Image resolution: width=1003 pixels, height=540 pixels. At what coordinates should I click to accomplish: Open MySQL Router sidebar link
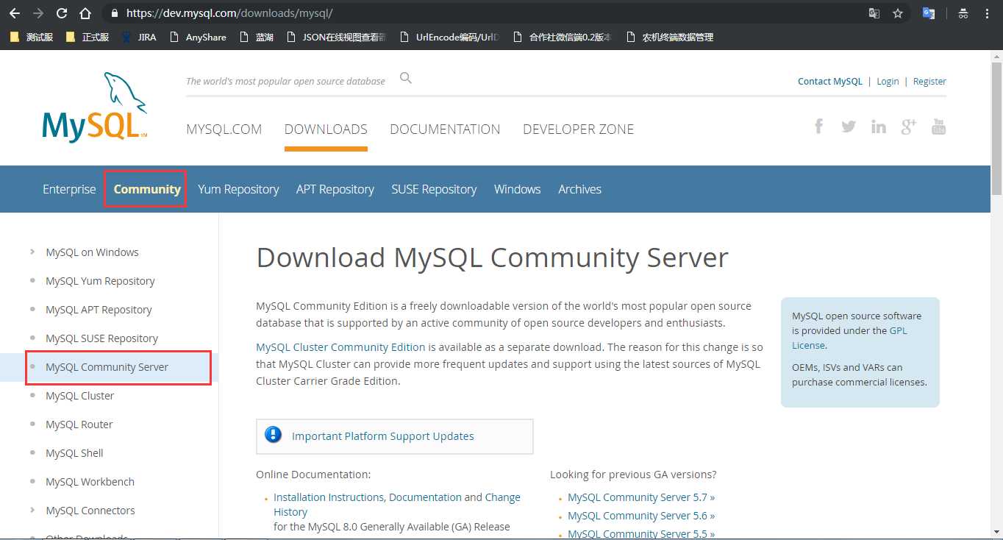coord(79,424)
